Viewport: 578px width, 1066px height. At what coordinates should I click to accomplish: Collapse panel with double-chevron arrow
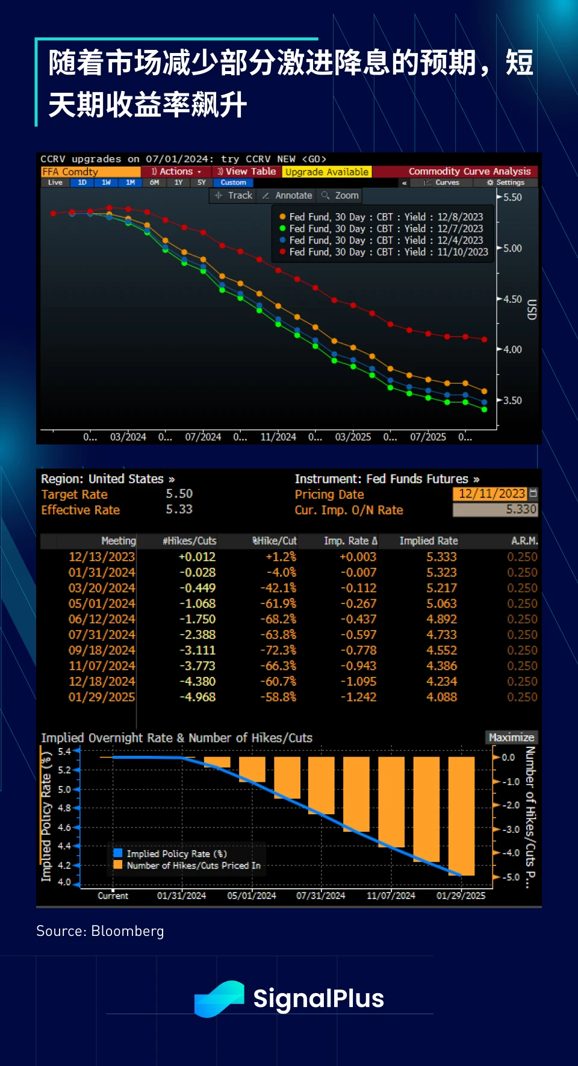point(405,182)
